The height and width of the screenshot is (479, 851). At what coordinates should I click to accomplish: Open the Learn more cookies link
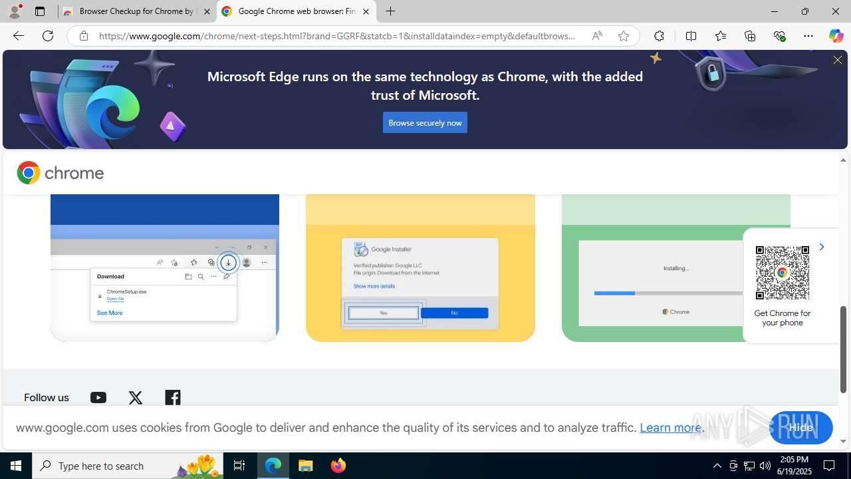[x=670, y=428]
